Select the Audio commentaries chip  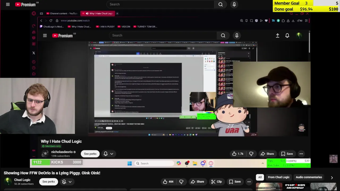(x=309, y=177)
